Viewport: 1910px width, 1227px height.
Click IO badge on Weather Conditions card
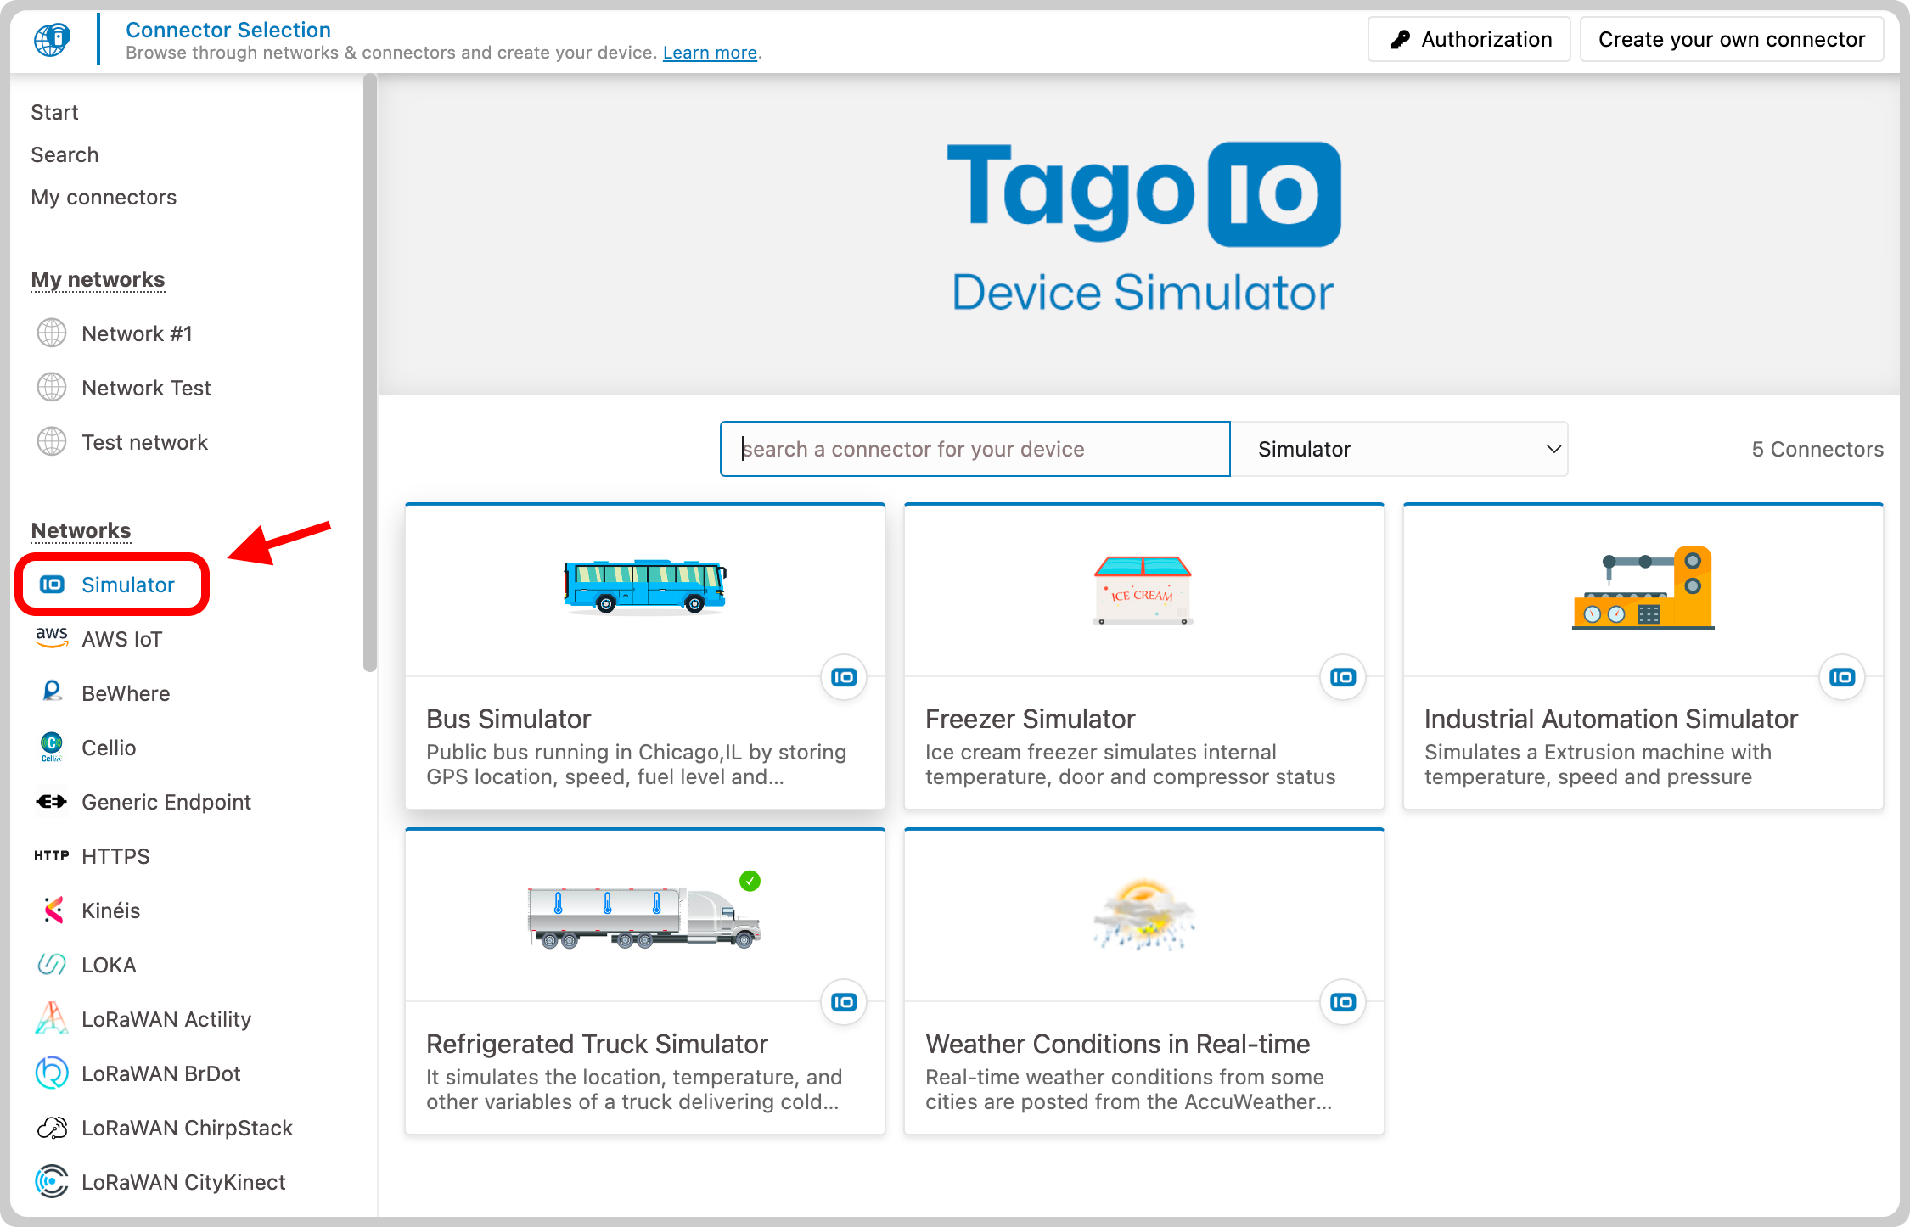(x=1343, y=1002)
